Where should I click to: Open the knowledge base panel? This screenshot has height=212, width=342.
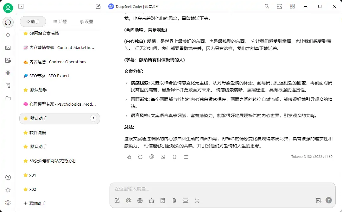(8, 85)
